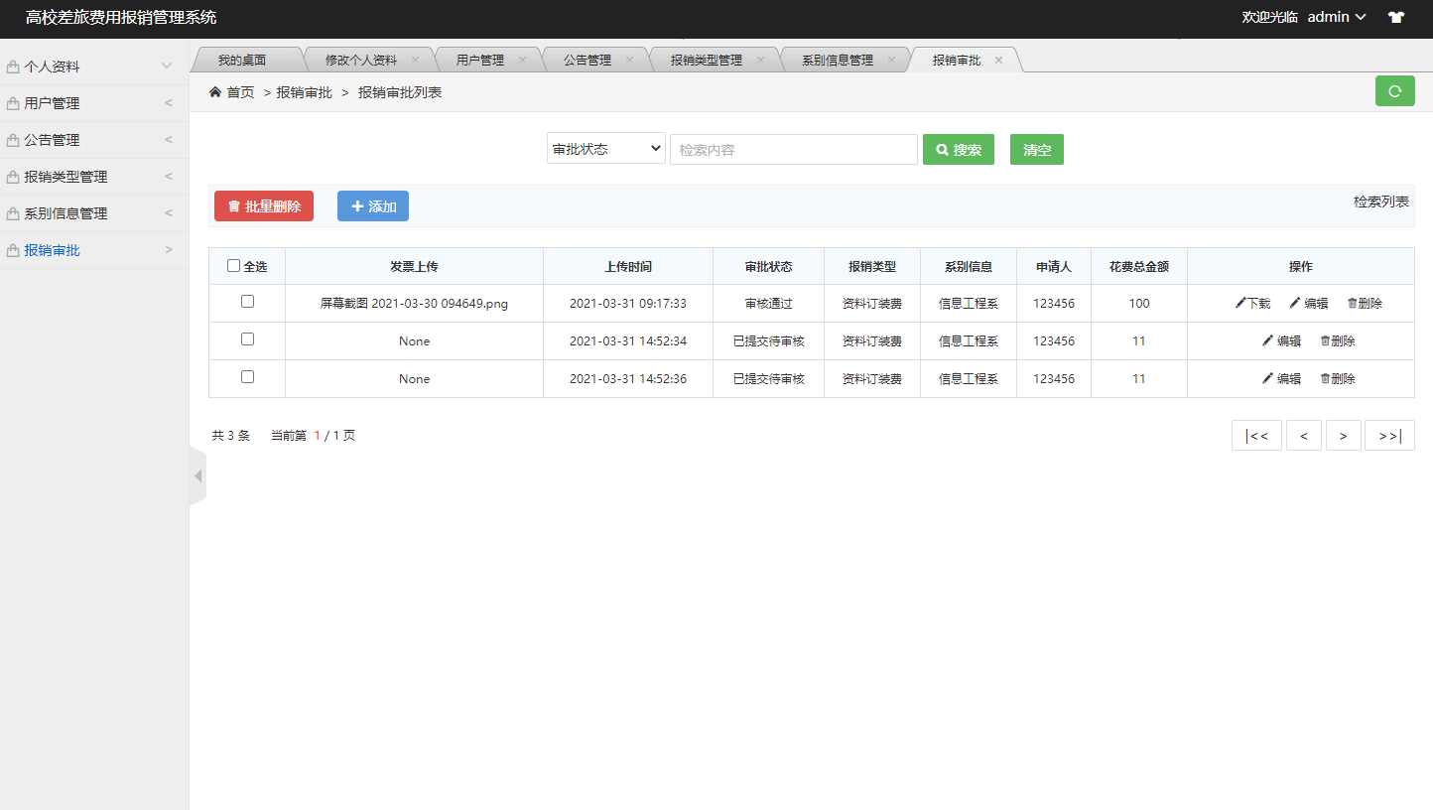Image resolution: width=1433 pixels, height=810 pixels.
Task: Click the green 清空 button
Action: click(x=1036, y=149)
